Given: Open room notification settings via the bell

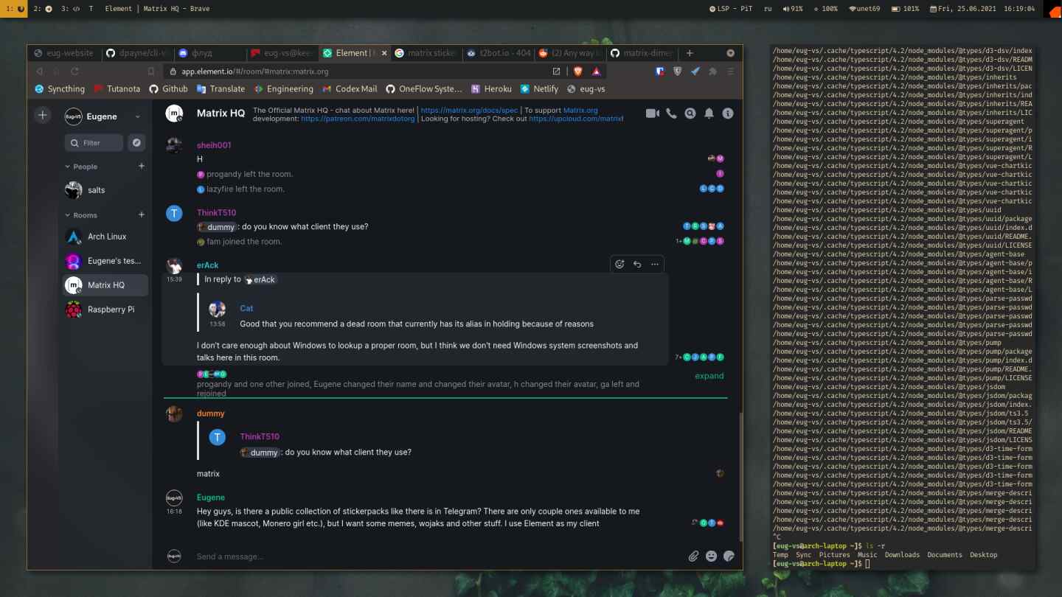Looking at the screenshot, I should pos(708,113).
